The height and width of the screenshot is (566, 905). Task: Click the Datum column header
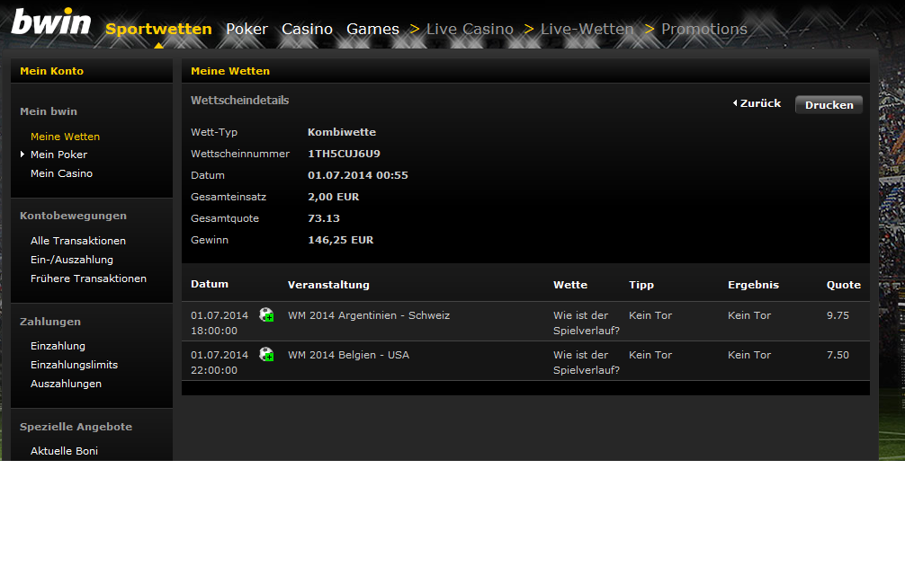pos(210,284)
